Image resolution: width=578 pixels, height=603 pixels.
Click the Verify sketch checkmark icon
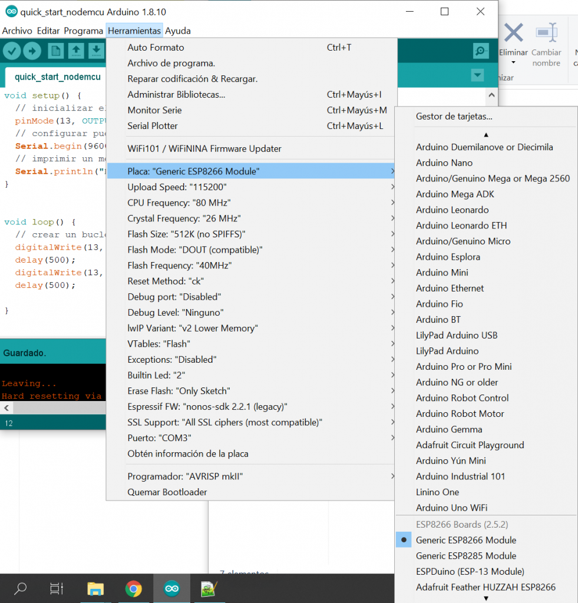(12, 51)
